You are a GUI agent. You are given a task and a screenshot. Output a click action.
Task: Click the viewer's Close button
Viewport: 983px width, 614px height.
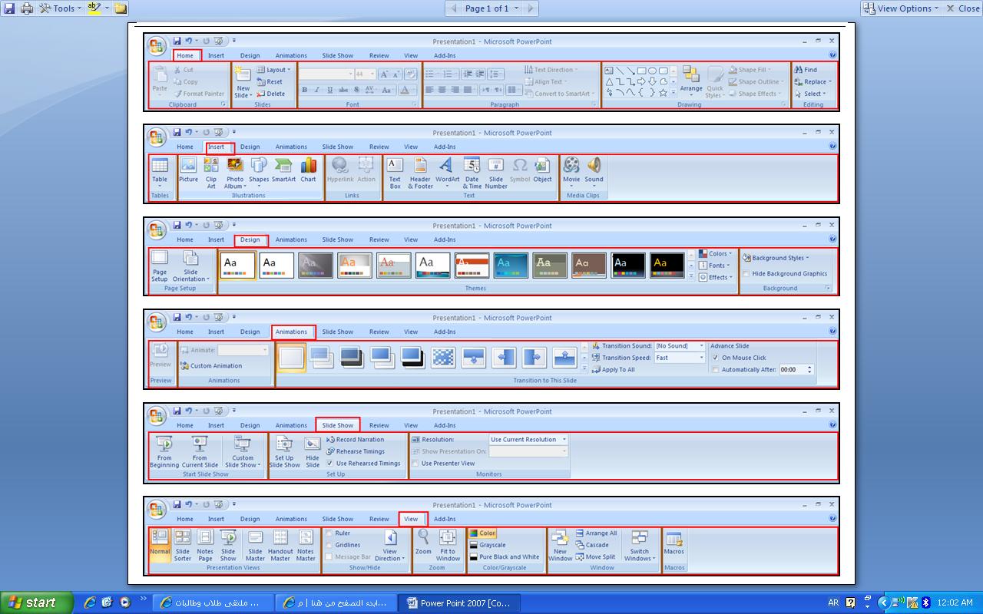pos(963,8)
